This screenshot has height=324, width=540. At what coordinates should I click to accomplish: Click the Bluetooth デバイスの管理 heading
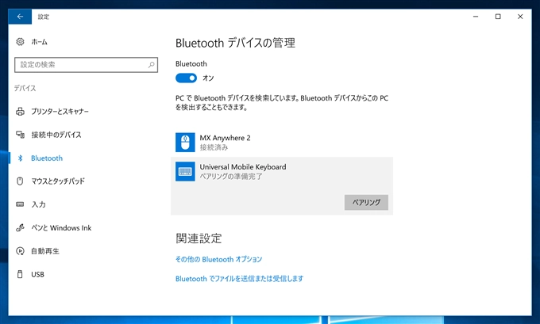point(235,43)
